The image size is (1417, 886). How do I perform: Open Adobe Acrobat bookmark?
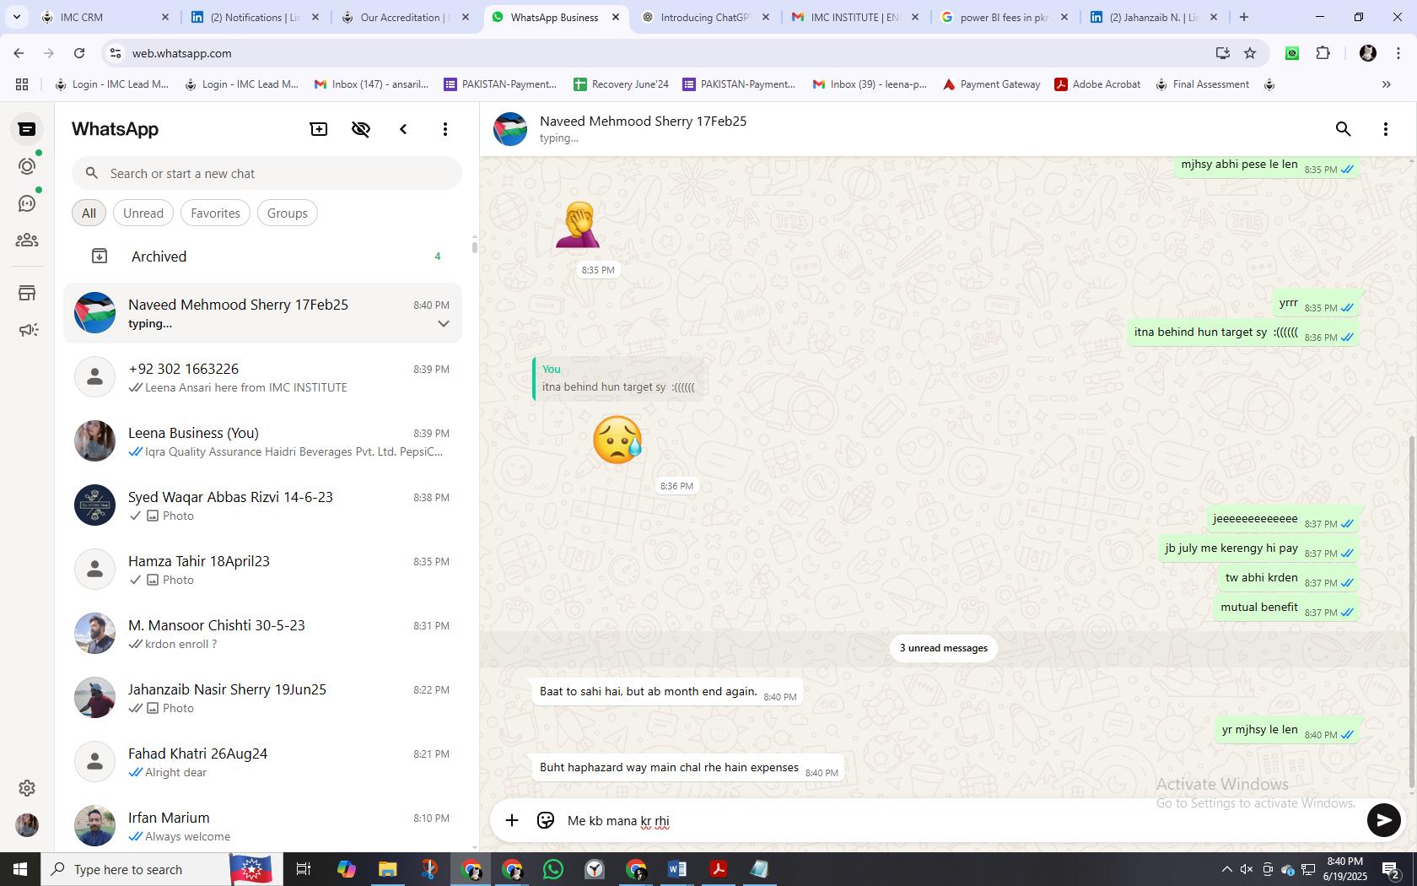[1097, 84]
